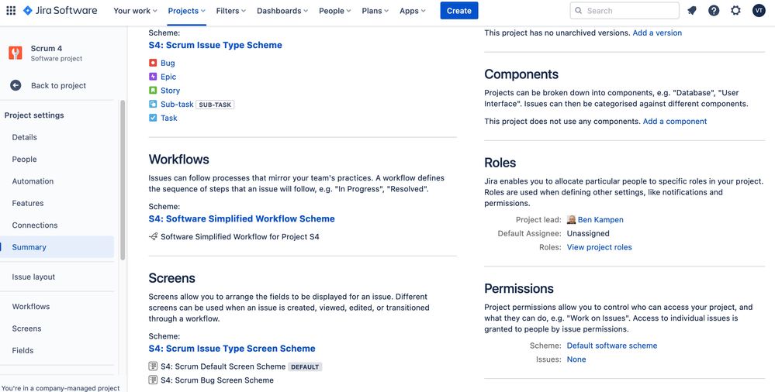Click the magnifier icon in Search

pyautogui.click(x=578, y=10)
